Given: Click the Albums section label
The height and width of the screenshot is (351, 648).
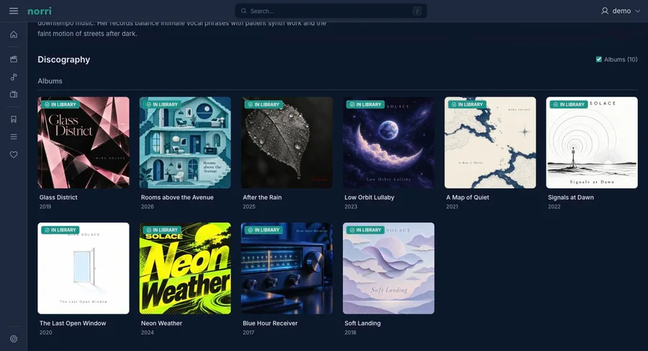Looking at the screenshot, I should click(50, 81).
